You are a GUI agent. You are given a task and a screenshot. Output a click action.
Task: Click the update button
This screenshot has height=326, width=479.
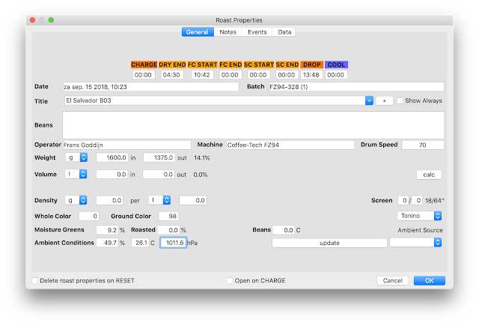click(329, 243)
